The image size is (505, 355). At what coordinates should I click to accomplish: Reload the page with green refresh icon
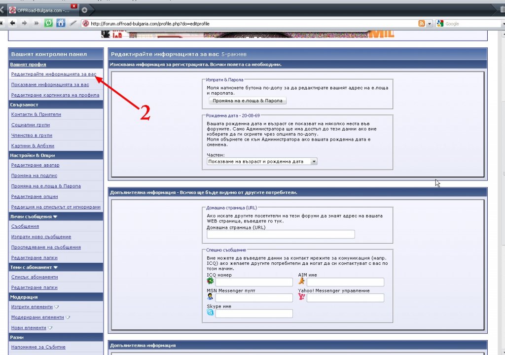coord(48,23)
